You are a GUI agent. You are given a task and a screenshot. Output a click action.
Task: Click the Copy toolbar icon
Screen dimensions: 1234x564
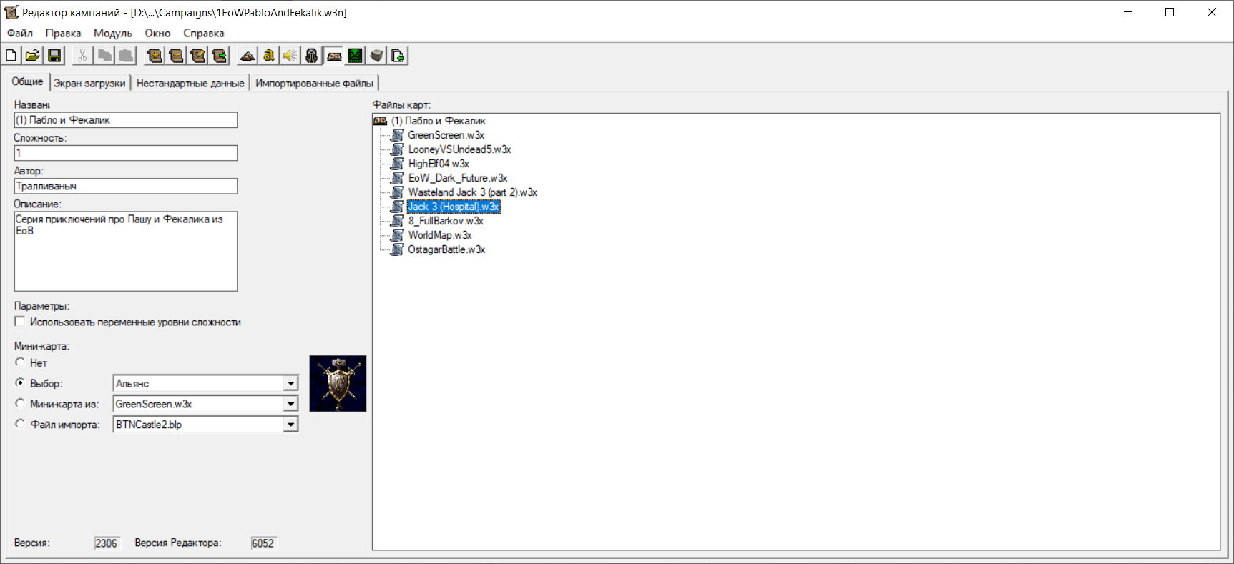tap(104, 56)
